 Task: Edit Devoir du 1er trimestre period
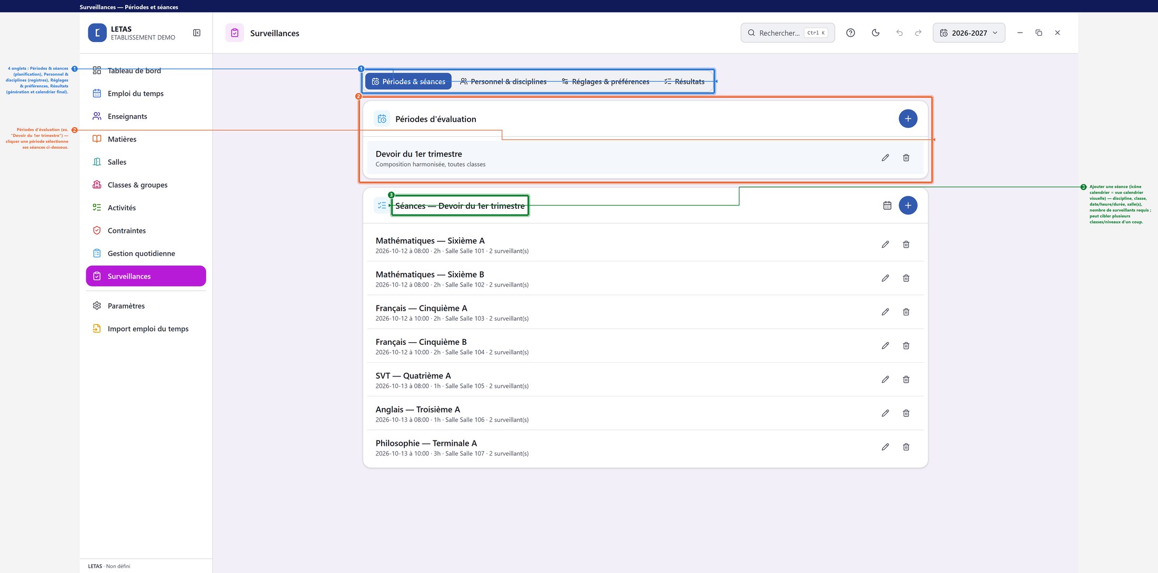pos(885,158)
